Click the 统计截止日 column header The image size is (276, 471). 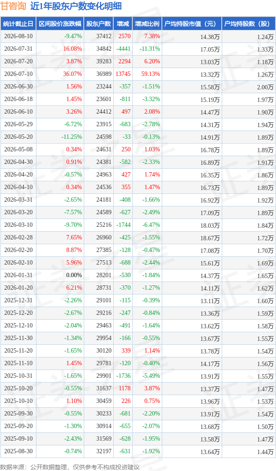18,24
